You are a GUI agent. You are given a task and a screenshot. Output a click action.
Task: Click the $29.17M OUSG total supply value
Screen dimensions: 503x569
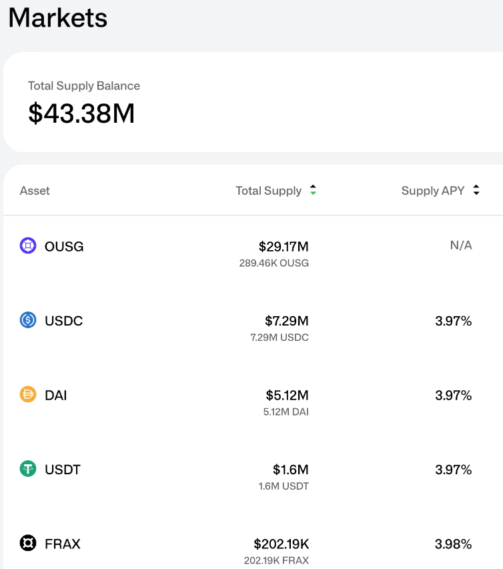click(x=284, y=247)
